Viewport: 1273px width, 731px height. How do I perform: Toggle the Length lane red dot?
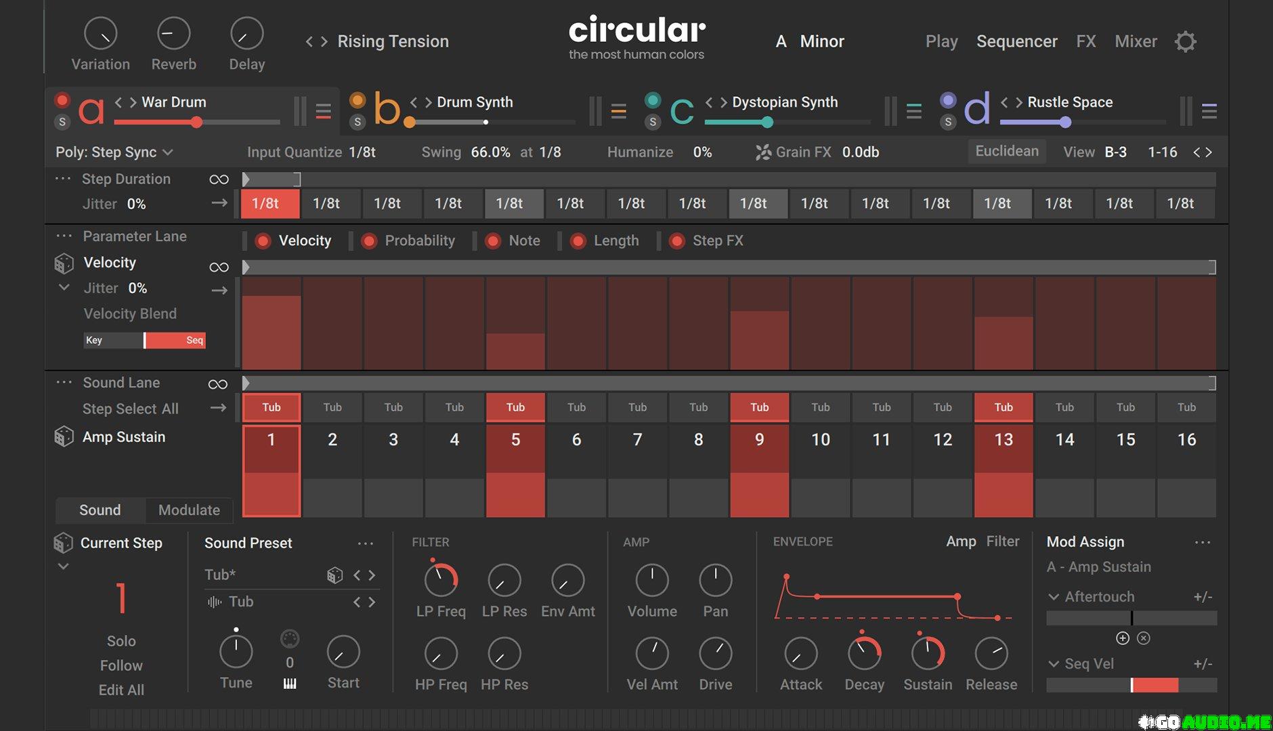(x=578, y=241)
